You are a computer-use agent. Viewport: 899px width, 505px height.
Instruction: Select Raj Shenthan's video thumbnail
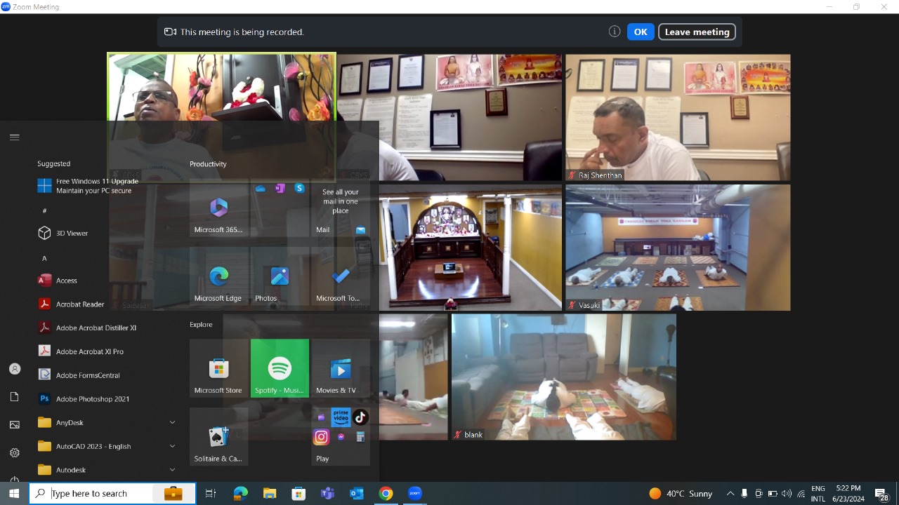(678, 118)
